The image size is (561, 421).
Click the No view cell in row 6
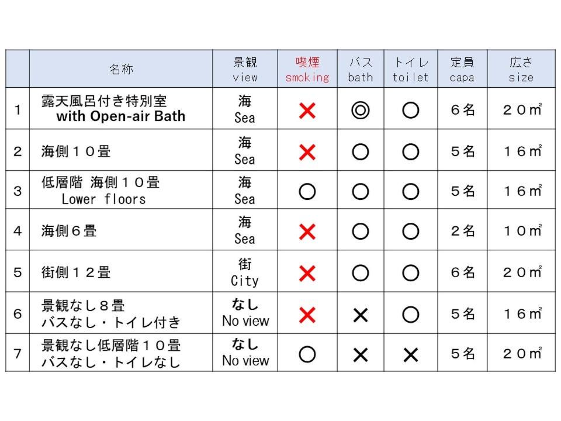pos(245,313)
